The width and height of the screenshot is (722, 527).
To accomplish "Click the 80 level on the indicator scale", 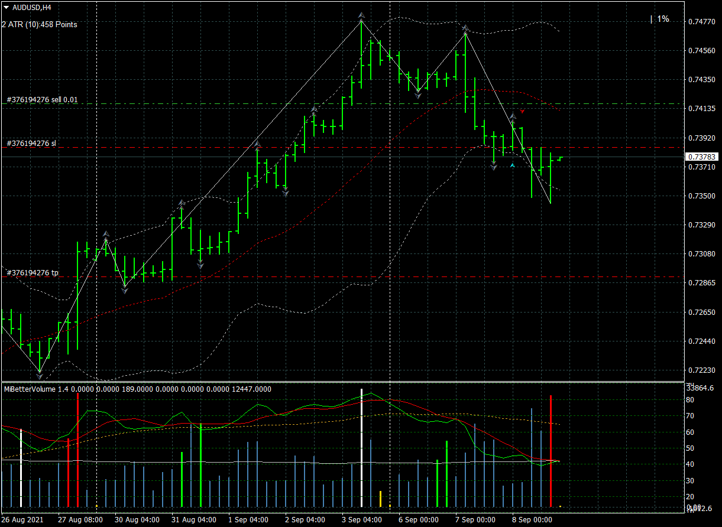I will [689, 400].
